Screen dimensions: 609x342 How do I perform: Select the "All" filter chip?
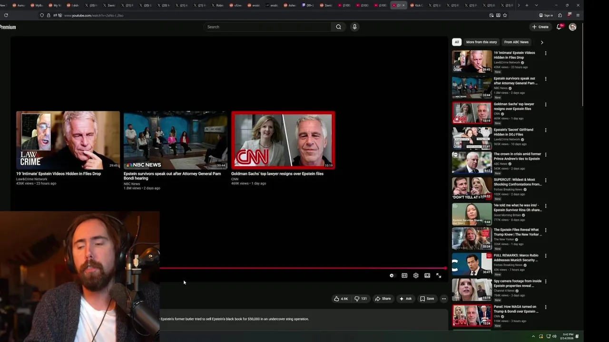tap(457, 42)
